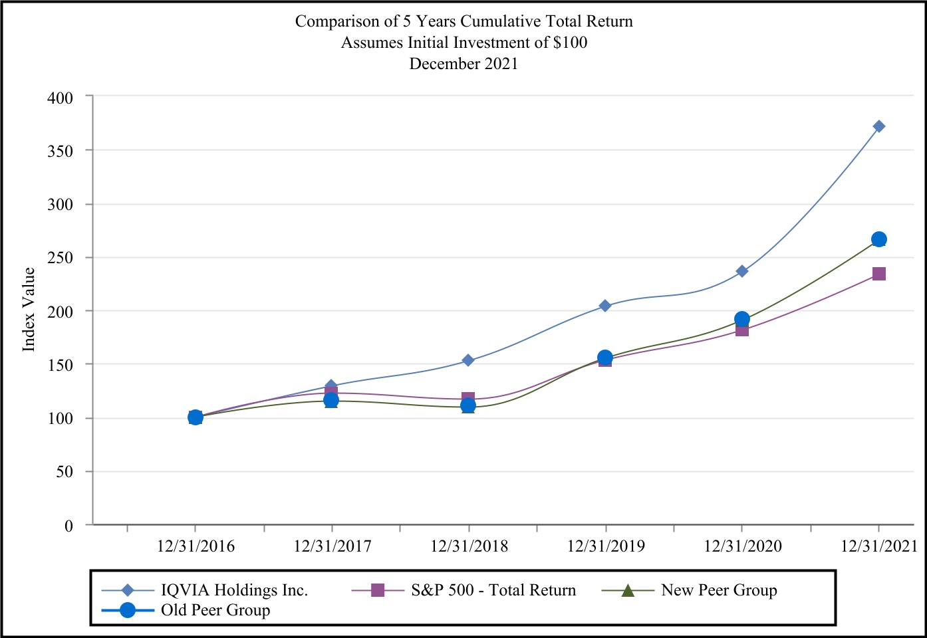Select the purple square legend icon
927x638 pixels.
pyautogui.click(x=378, y=590)
